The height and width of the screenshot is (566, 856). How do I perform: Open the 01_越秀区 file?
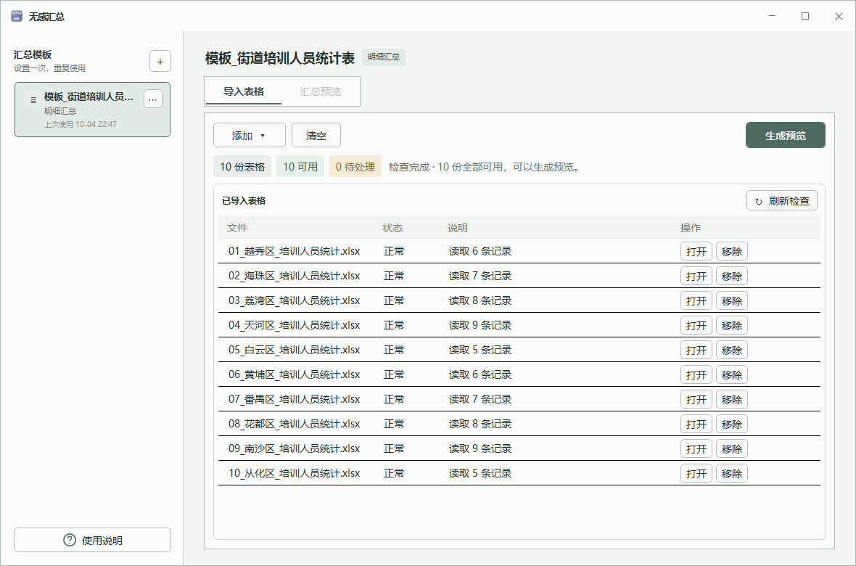pyautogui.click(x=696, y=251)
